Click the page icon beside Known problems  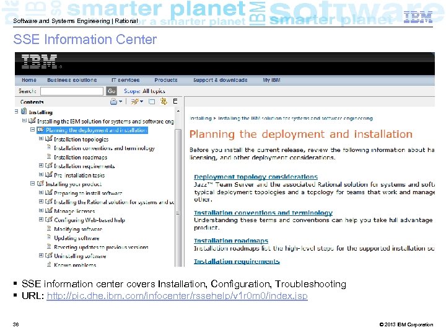click(x=49, y=264)
